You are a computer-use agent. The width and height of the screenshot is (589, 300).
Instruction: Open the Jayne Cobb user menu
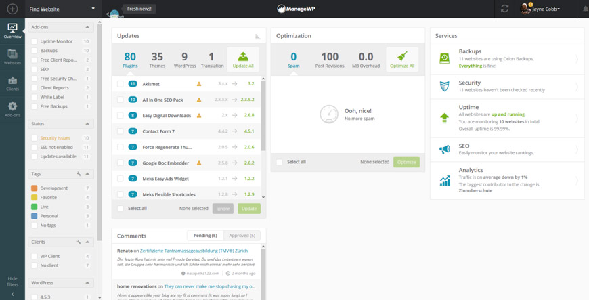pos(540,9)
